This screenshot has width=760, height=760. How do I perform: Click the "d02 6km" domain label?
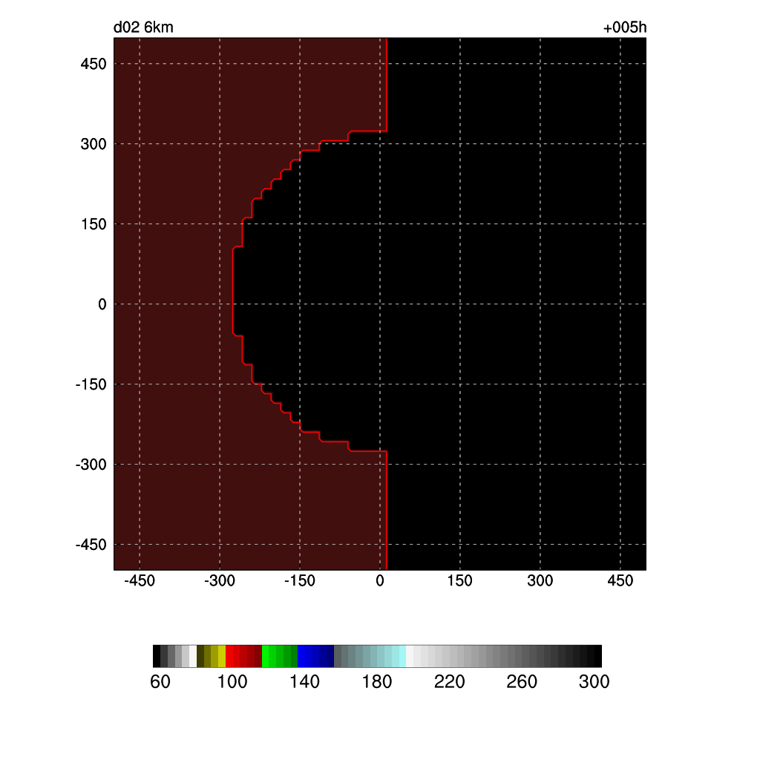coord(143,28)
